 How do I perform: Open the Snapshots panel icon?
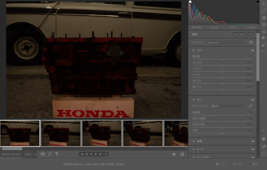pyautogui.click(x=264, y=38)
